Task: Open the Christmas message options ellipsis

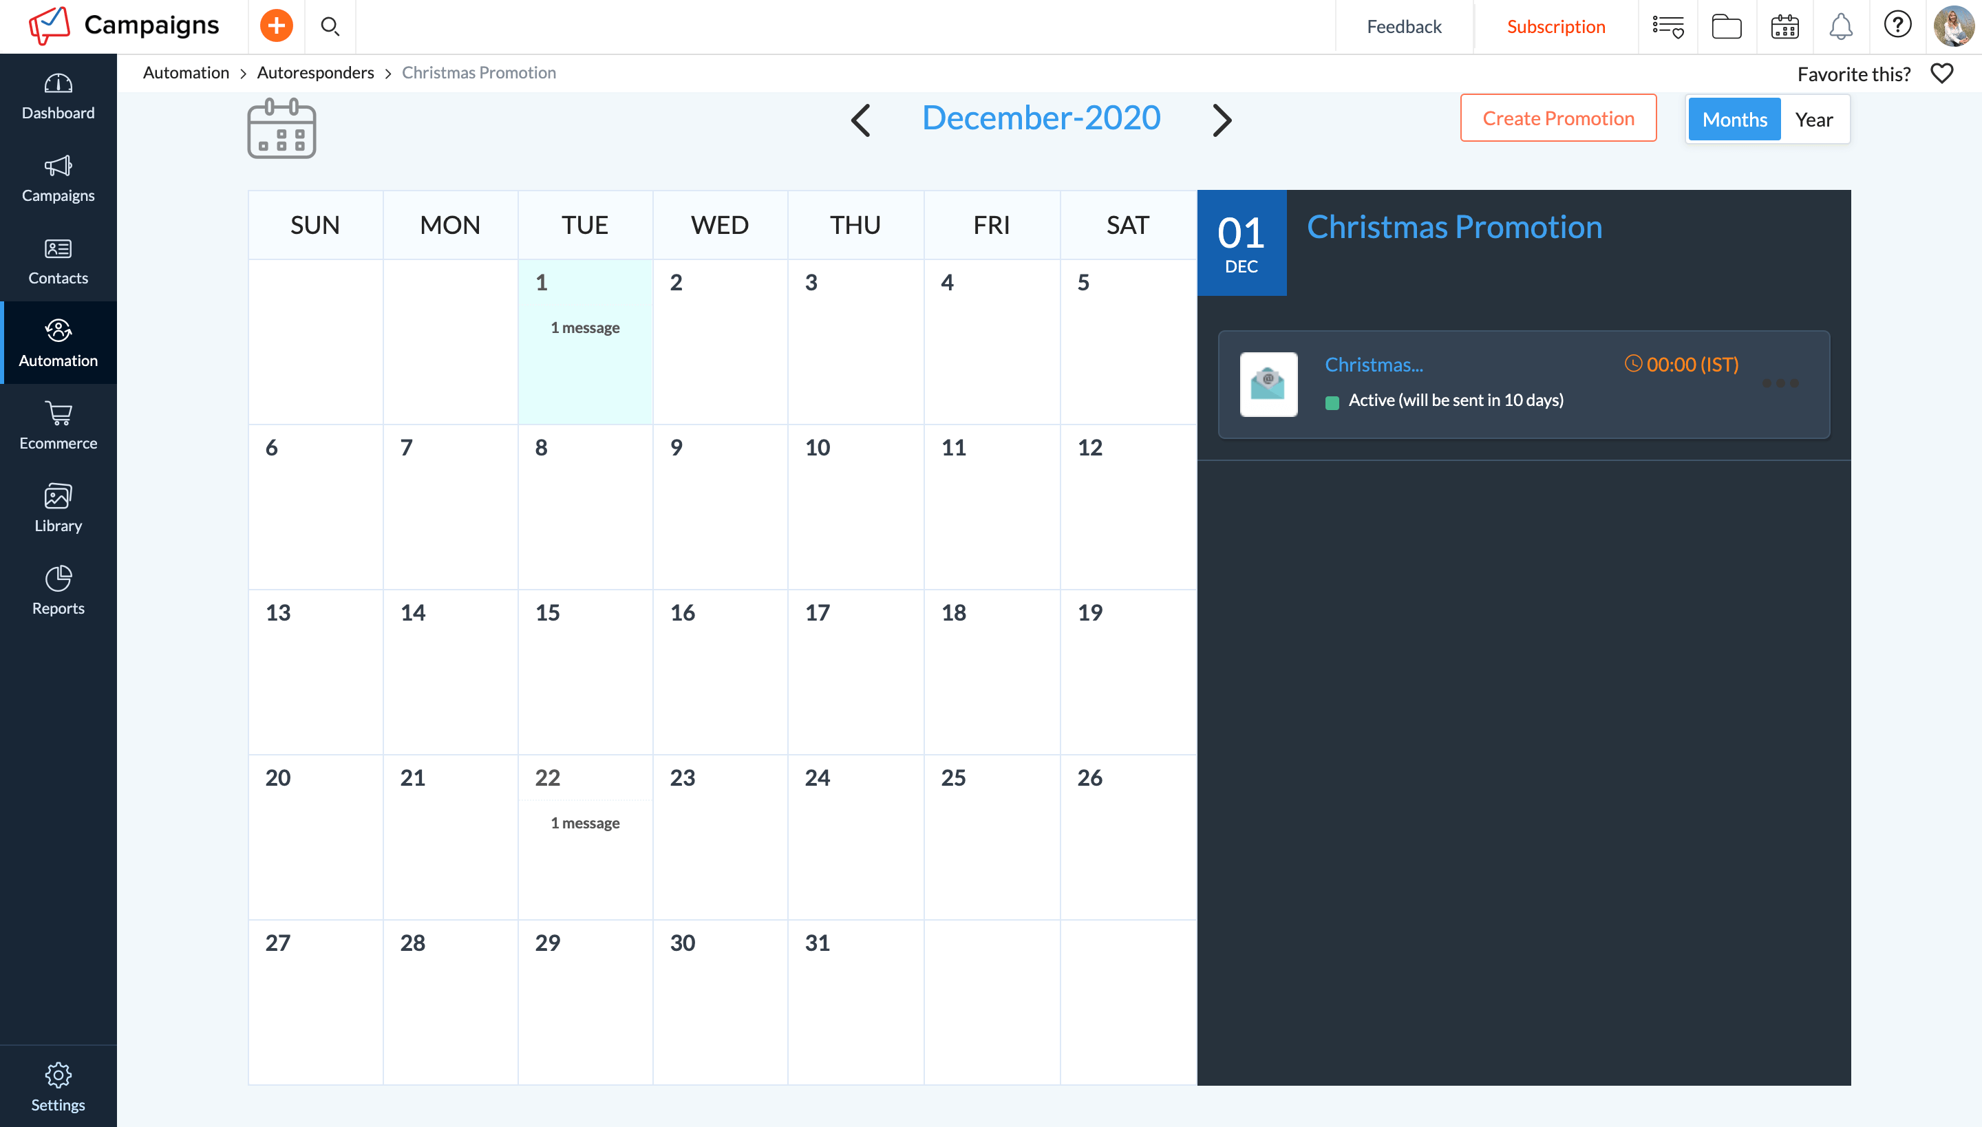Action: tap(1780, 383)
